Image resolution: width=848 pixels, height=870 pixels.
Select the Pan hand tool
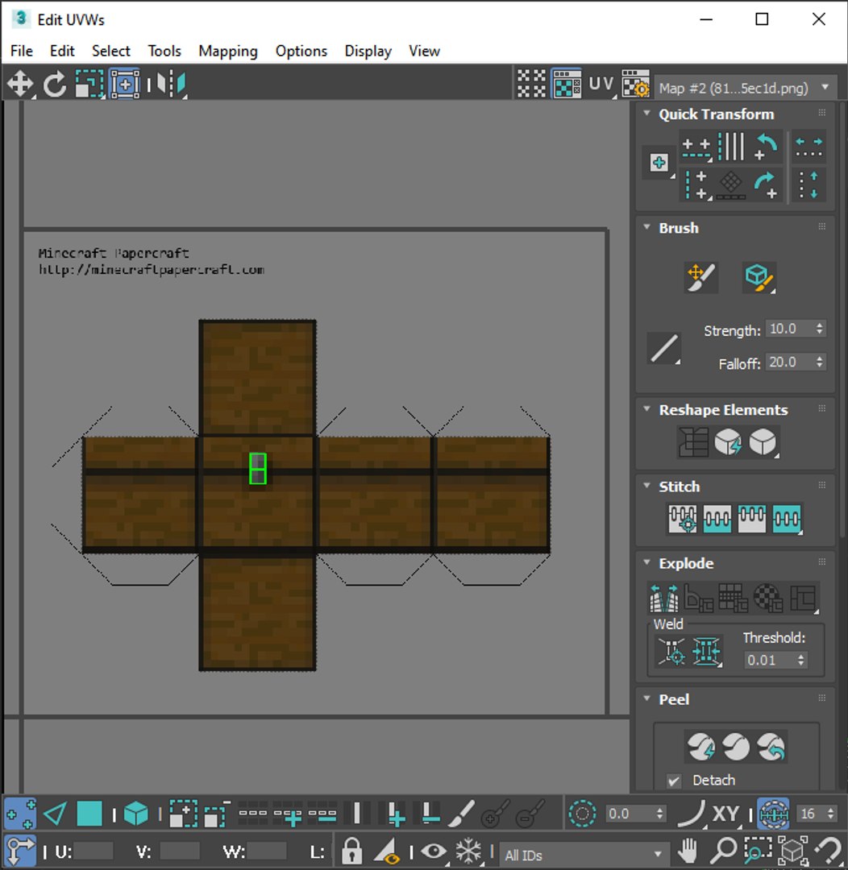[x=688, y=850]
